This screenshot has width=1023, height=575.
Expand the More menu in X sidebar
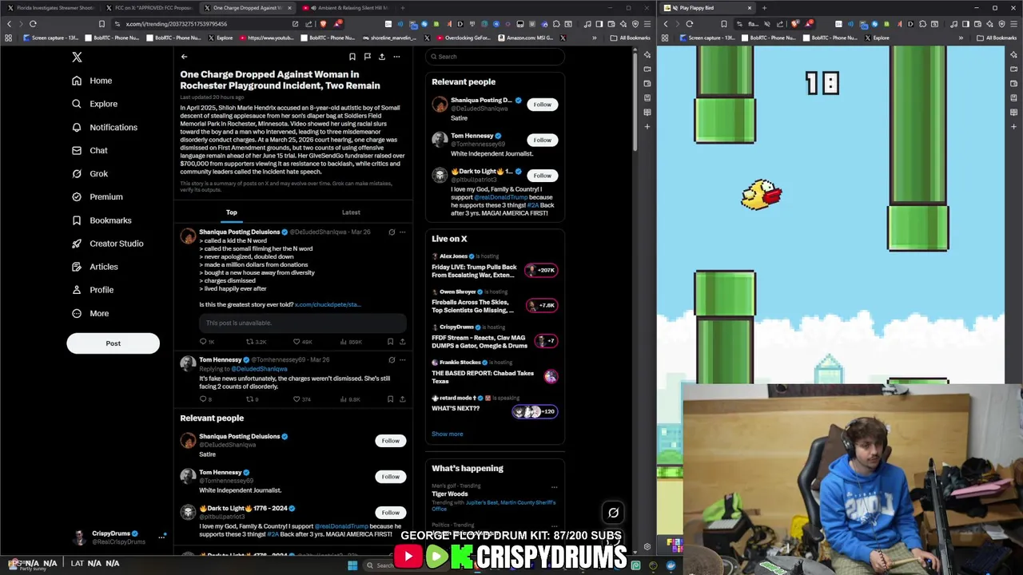(90, 313)
